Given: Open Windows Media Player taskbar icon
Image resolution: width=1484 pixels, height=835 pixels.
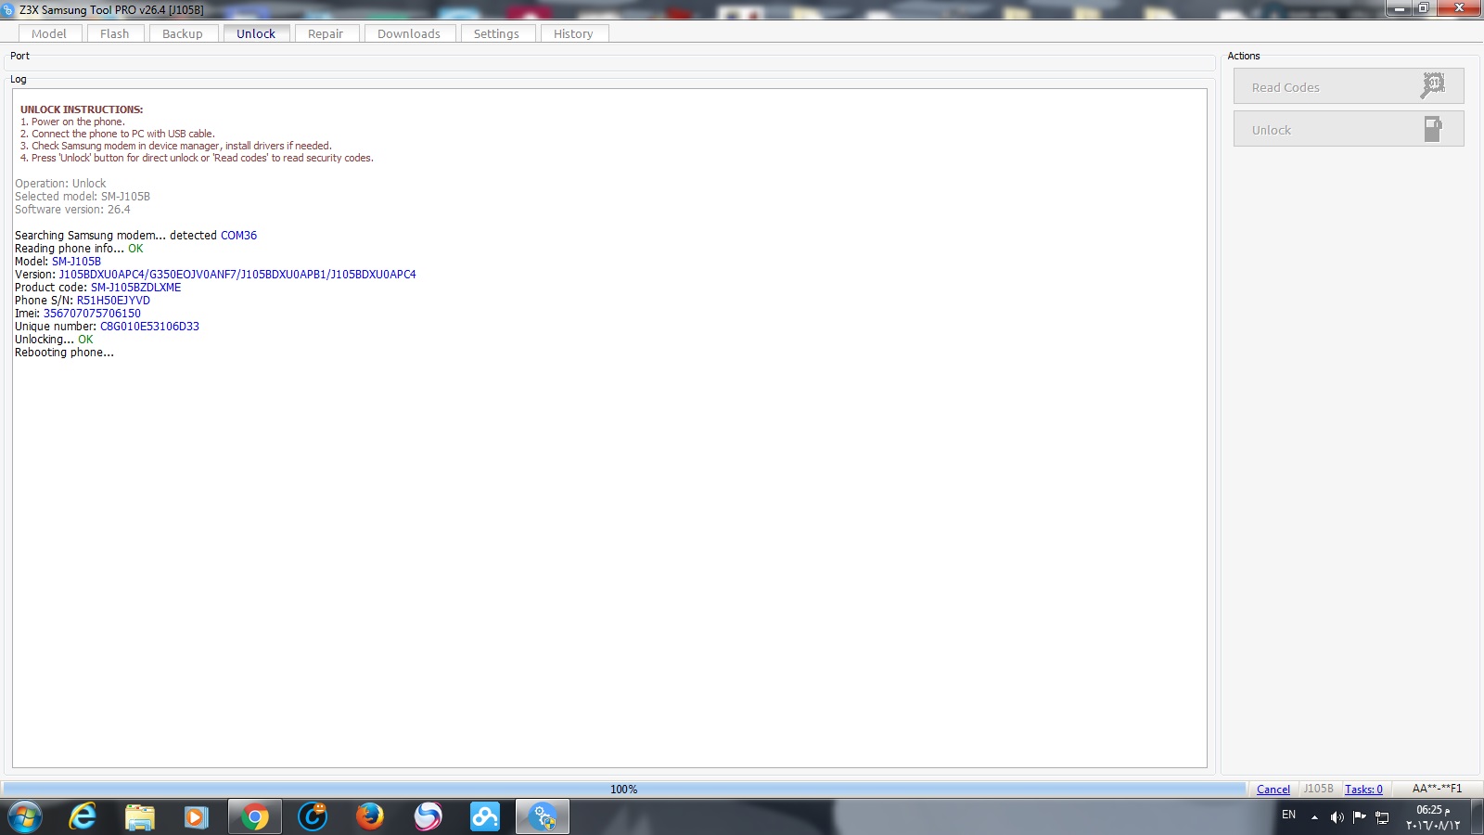Looking at the screenshot, I should point(196,817).
